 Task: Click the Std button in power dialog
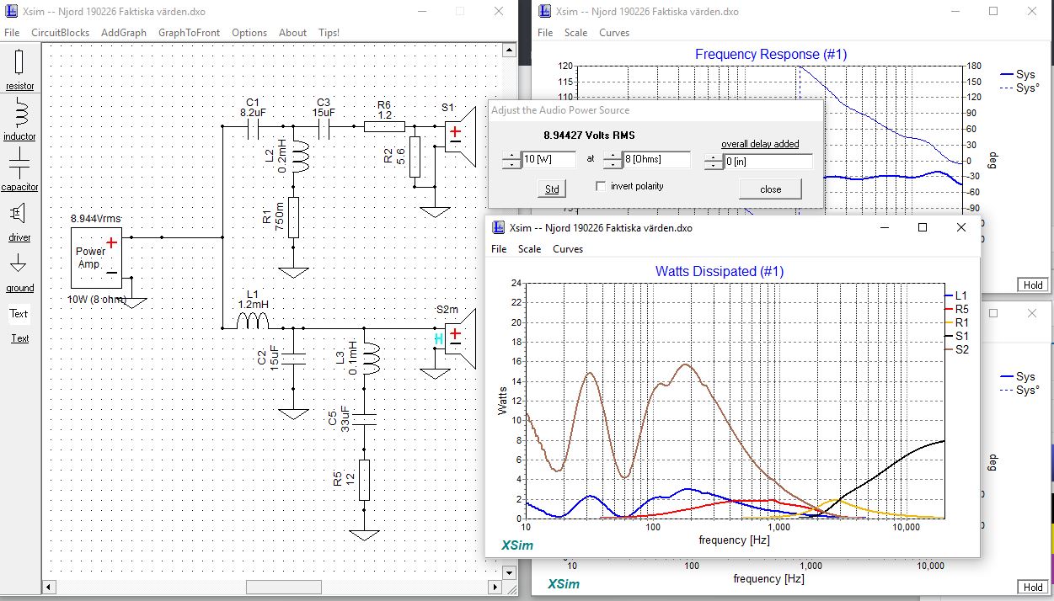(552, 189)
